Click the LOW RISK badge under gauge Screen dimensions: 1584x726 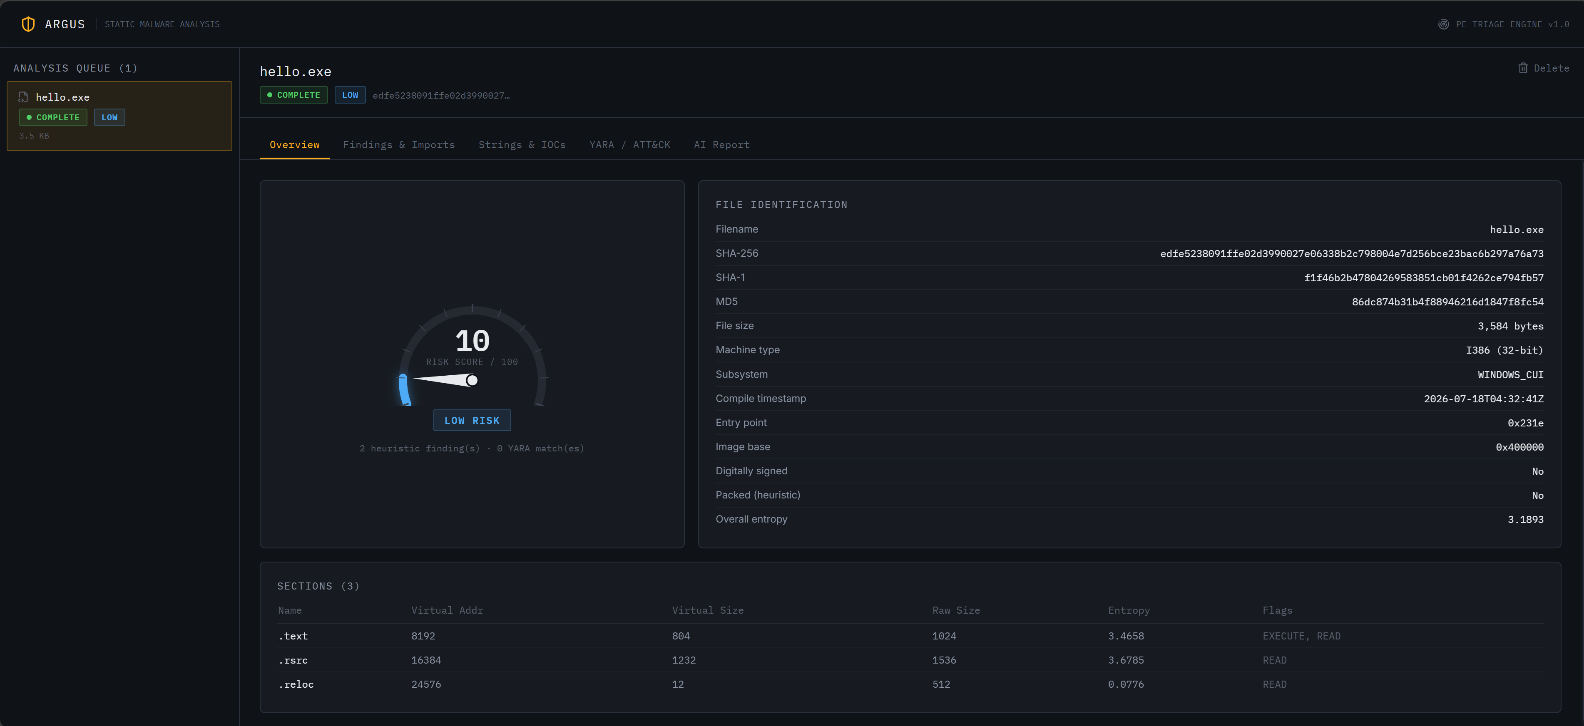click(472, 421)
